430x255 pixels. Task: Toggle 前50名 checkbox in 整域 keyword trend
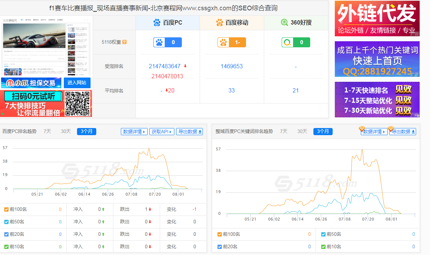click(x=323, y=234)
